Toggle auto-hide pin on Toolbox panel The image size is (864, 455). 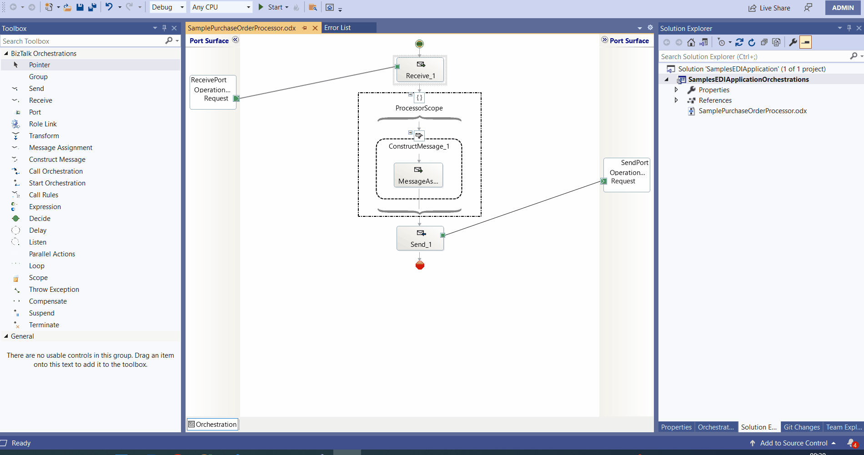point(165,28)
